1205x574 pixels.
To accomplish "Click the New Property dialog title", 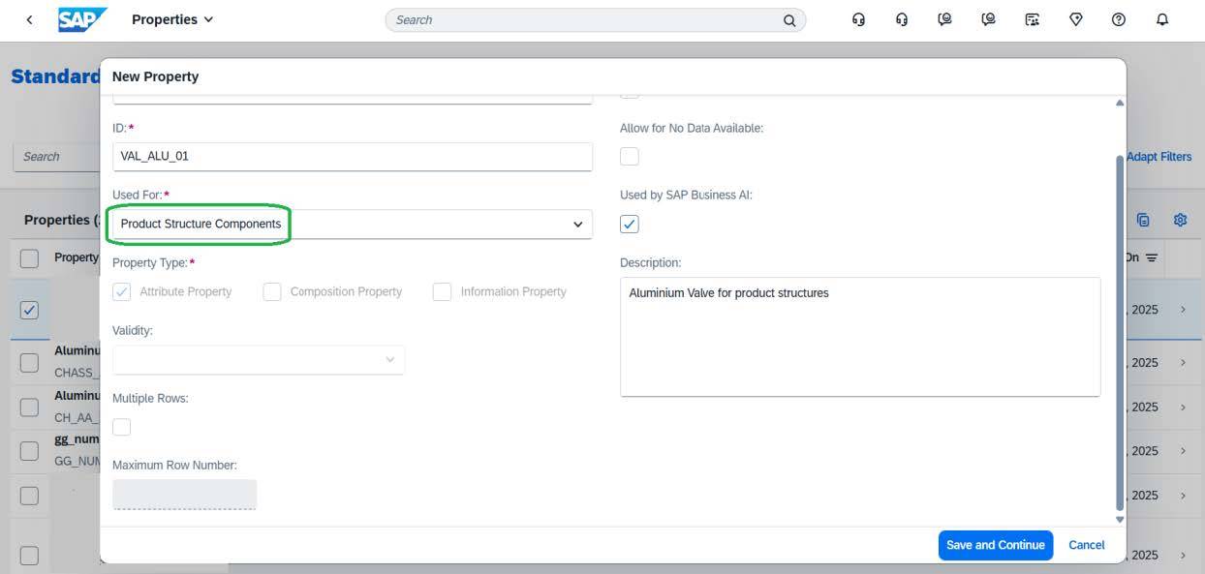I will pyautogui.click(x=155, y=76).
